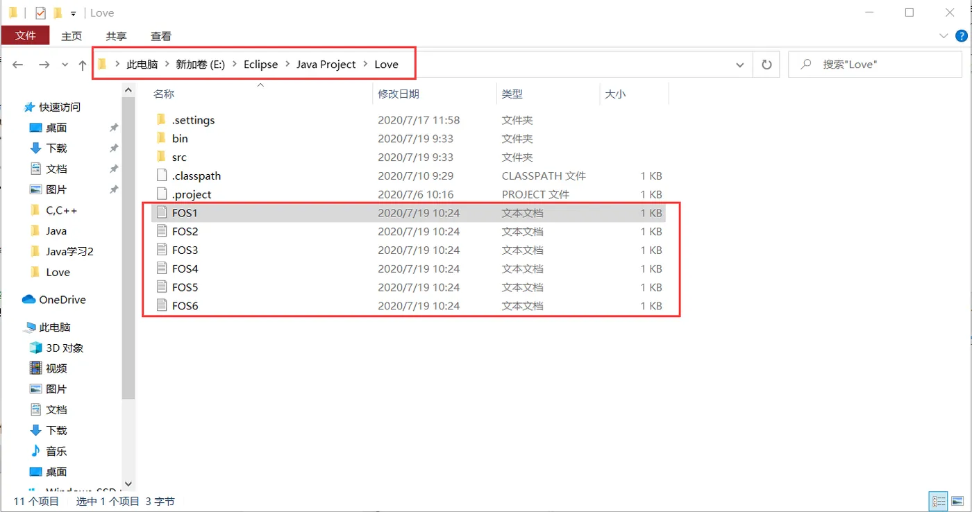
Task: Select the FOS6 text file icon
Action: [161, 305]
